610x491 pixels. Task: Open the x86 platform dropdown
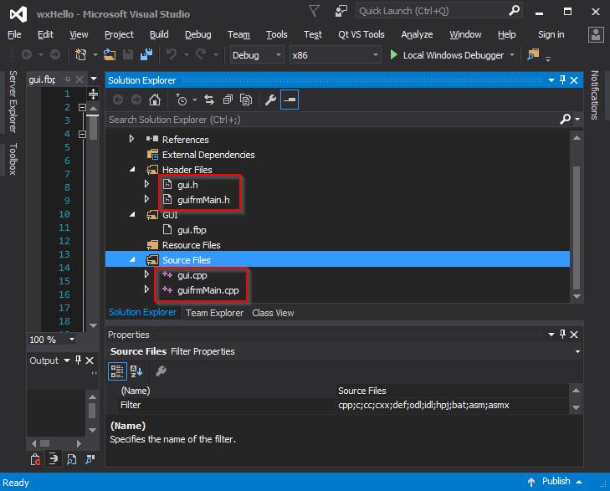pyautogui.click(x=335, y=55)
